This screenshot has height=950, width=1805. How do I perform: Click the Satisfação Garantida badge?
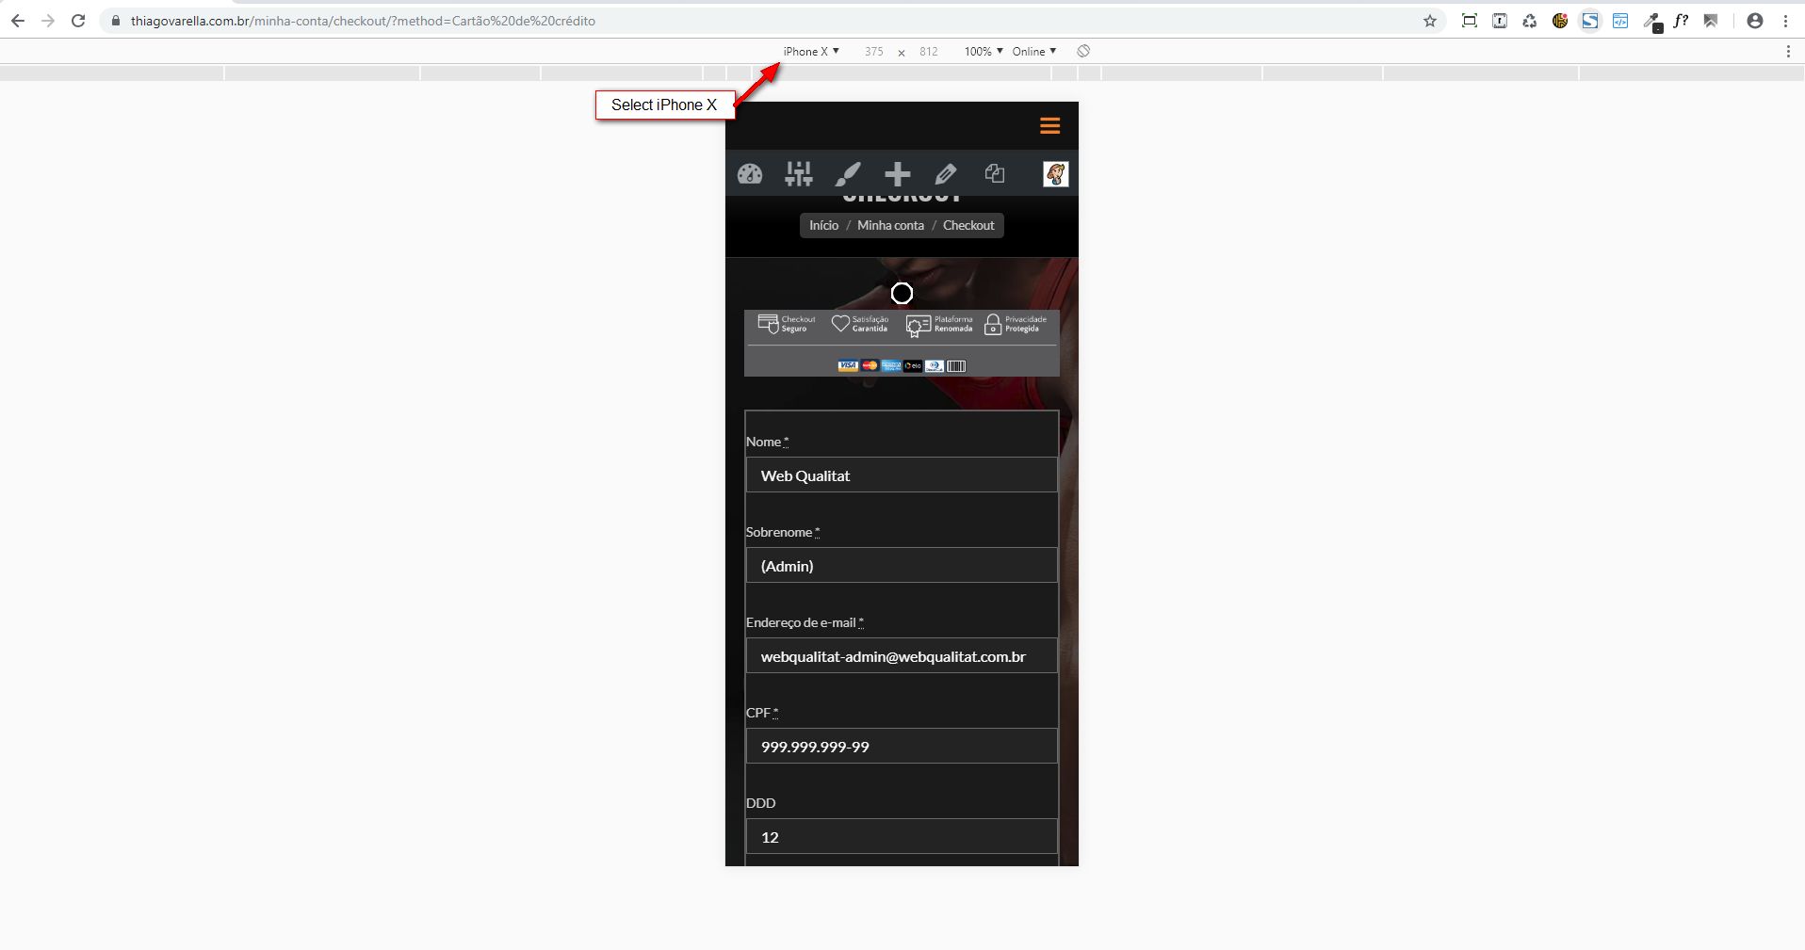[859, 325]
